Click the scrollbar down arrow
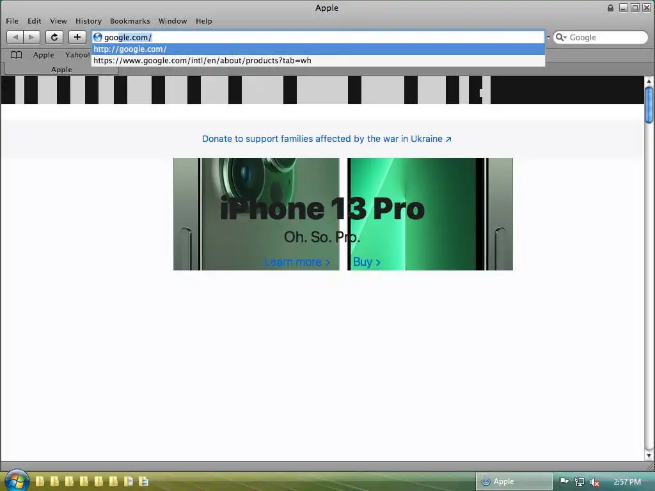Image resolution: width=655 pixels, height=491 pixels. pyautogui.click(x=649, y=455)
